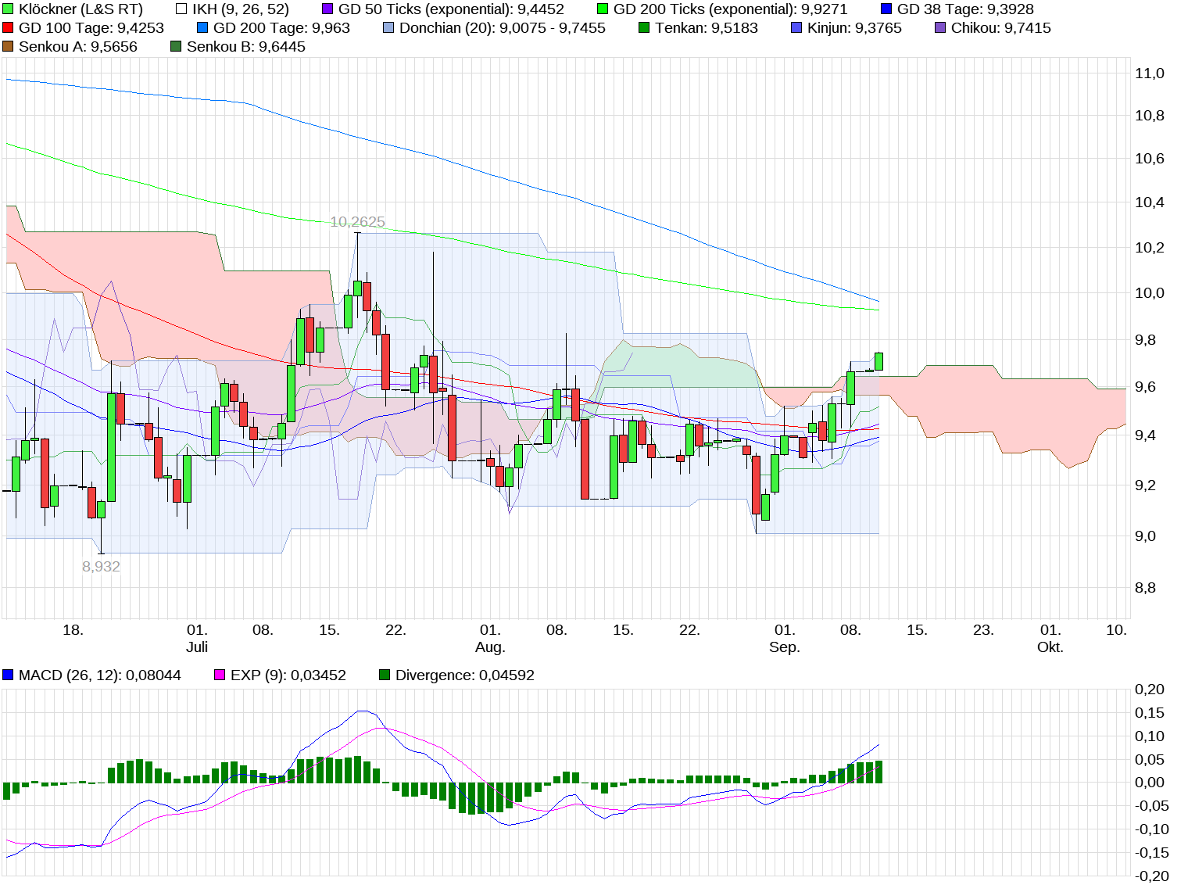Click the IKH (9, 26, 52) white legend swatch
The height and width of the screenshot is (892, 1188).
coord(181,9)
